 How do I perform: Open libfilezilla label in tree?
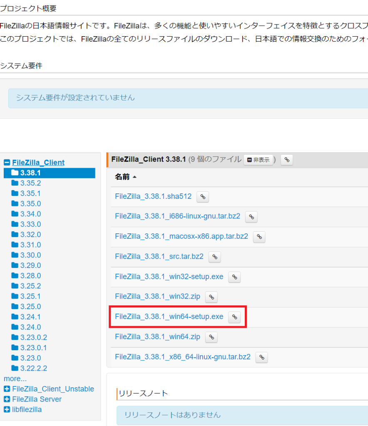point(27,409)
